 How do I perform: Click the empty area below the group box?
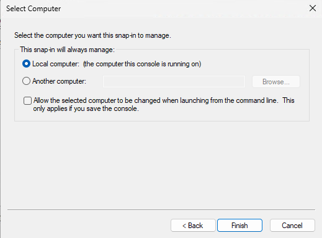(x=161, y=165)
